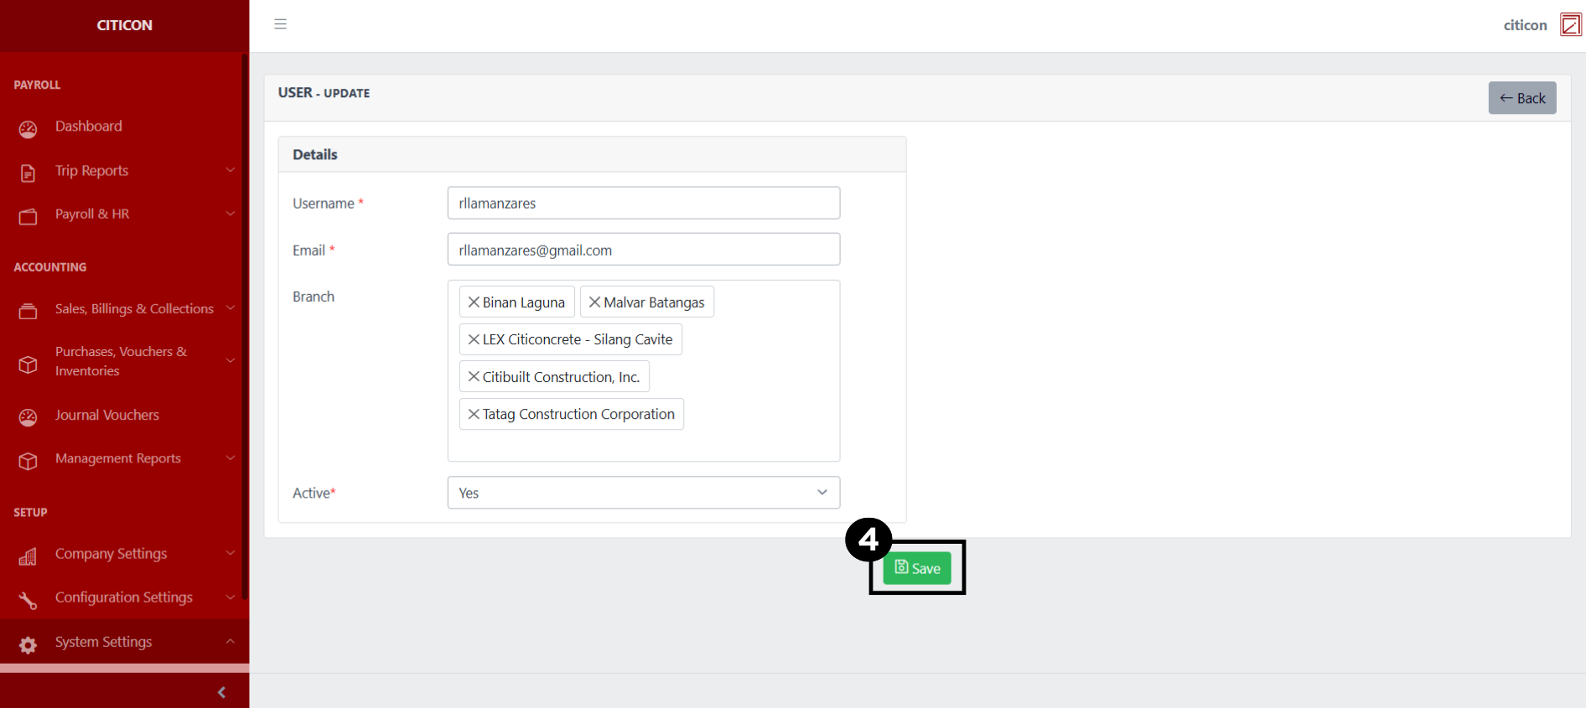This screenshot has height=708, width=1586.
Task: Remove the Binan Laguna branch tag
Action: [x=474, y=302]
